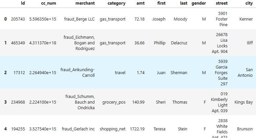Click the 'category' column header
The width and height of the screenshot is (256, 138).
coord(117,3)
